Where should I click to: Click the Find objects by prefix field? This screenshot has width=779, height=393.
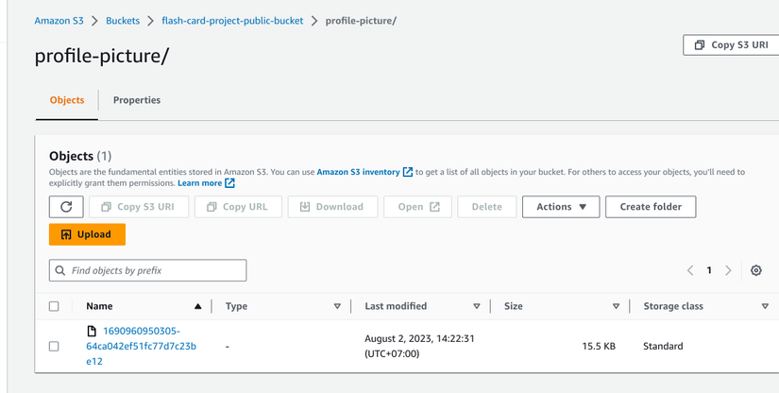click(156, 270)
